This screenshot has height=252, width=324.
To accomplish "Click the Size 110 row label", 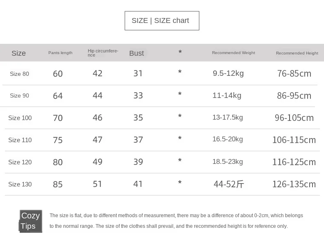I will [x=20, y=140].
